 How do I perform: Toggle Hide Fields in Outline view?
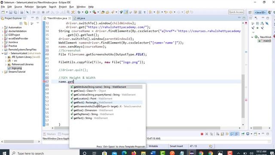(267, 23)
